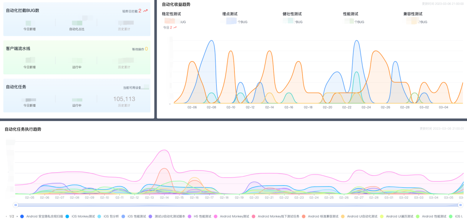Toggle Android UI遍历测试 legend series
467x221 pixels.
(x=397, y=217)
